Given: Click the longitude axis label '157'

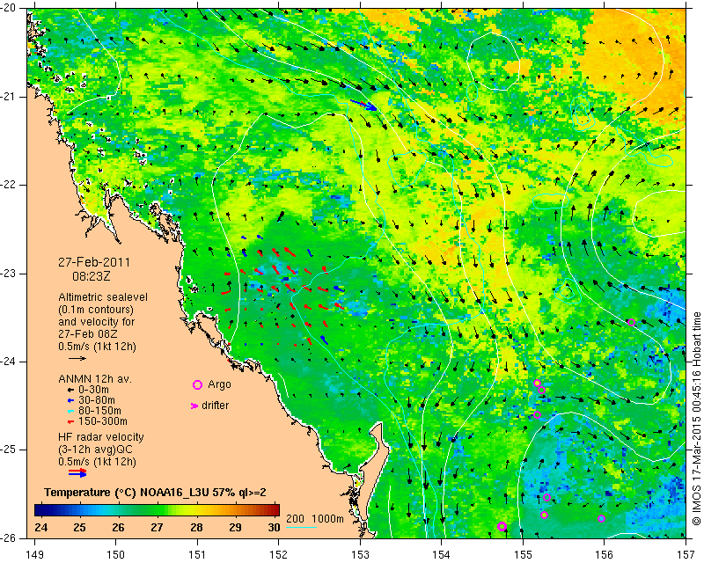Looking at the screenshot, I should pyautogui.click(x=686, y=555).
